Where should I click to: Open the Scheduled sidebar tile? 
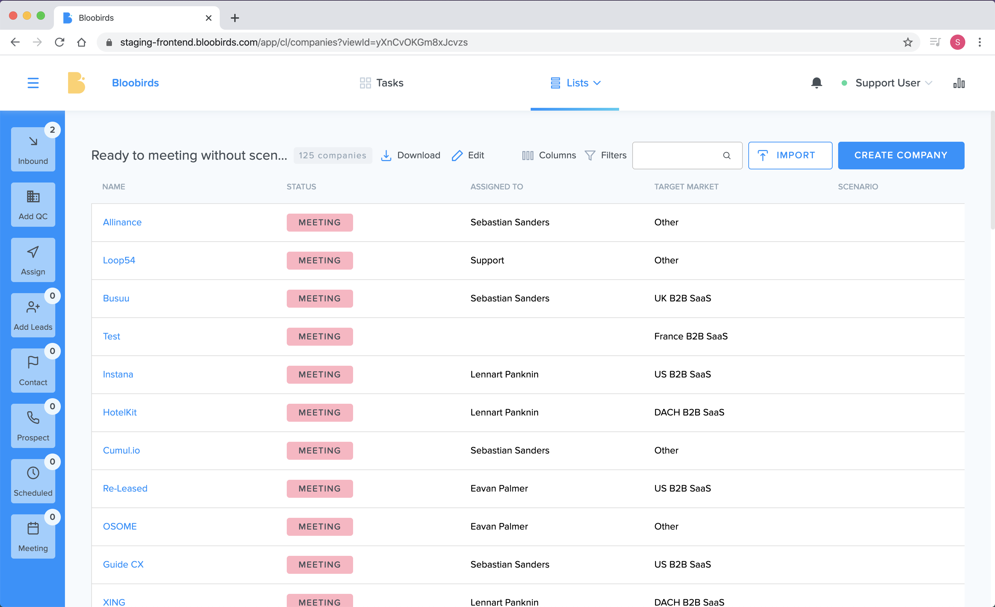[33, 481]
